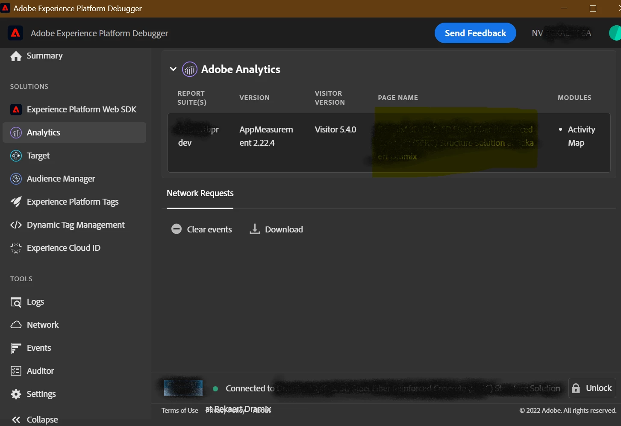Select the Auditor checklist icon
The height and width of the screenshot is (426, 621).
[16, 371]
